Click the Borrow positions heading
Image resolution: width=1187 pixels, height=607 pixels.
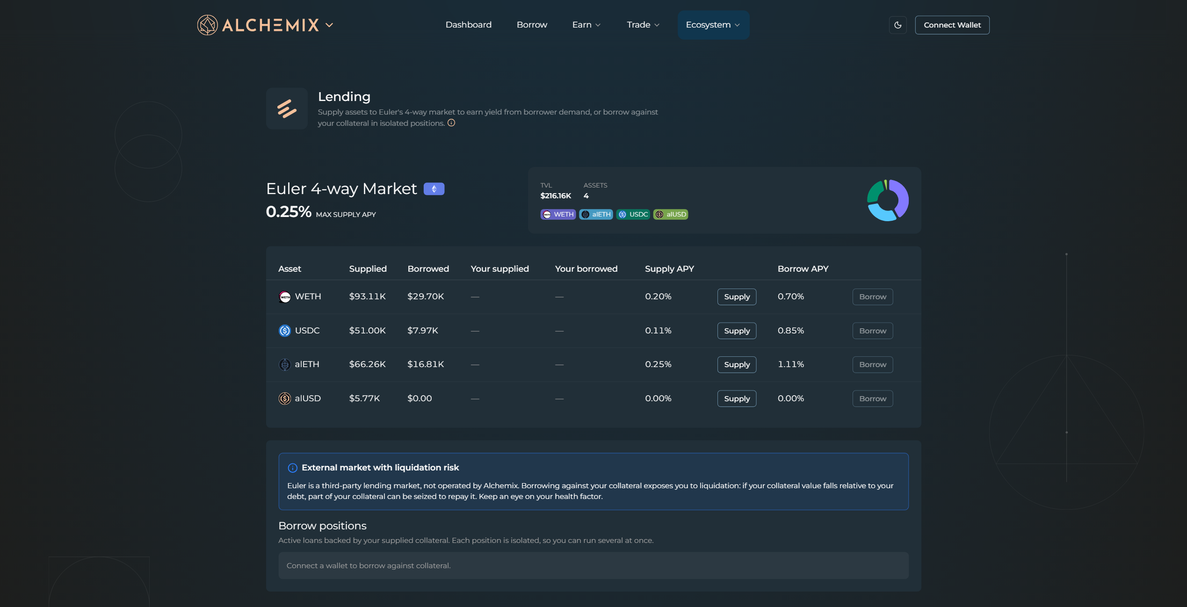[322, 526]
